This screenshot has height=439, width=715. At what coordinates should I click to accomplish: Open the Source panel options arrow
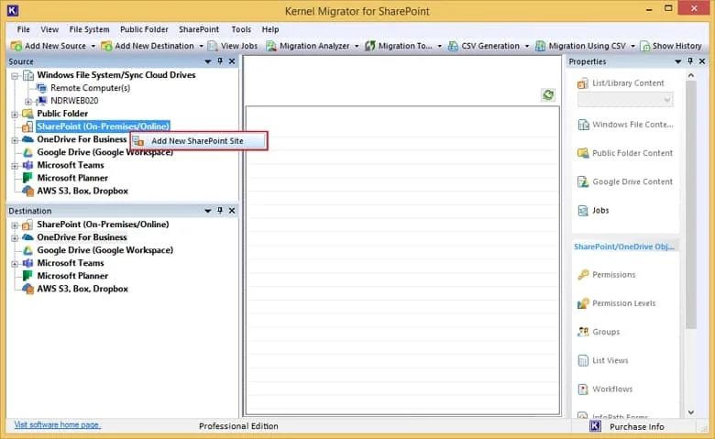(x=208, y=61)
